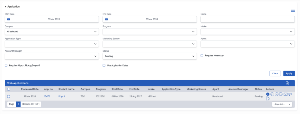
Task: Click the SMS phone icon for Priya J
Action: [281, 94]
